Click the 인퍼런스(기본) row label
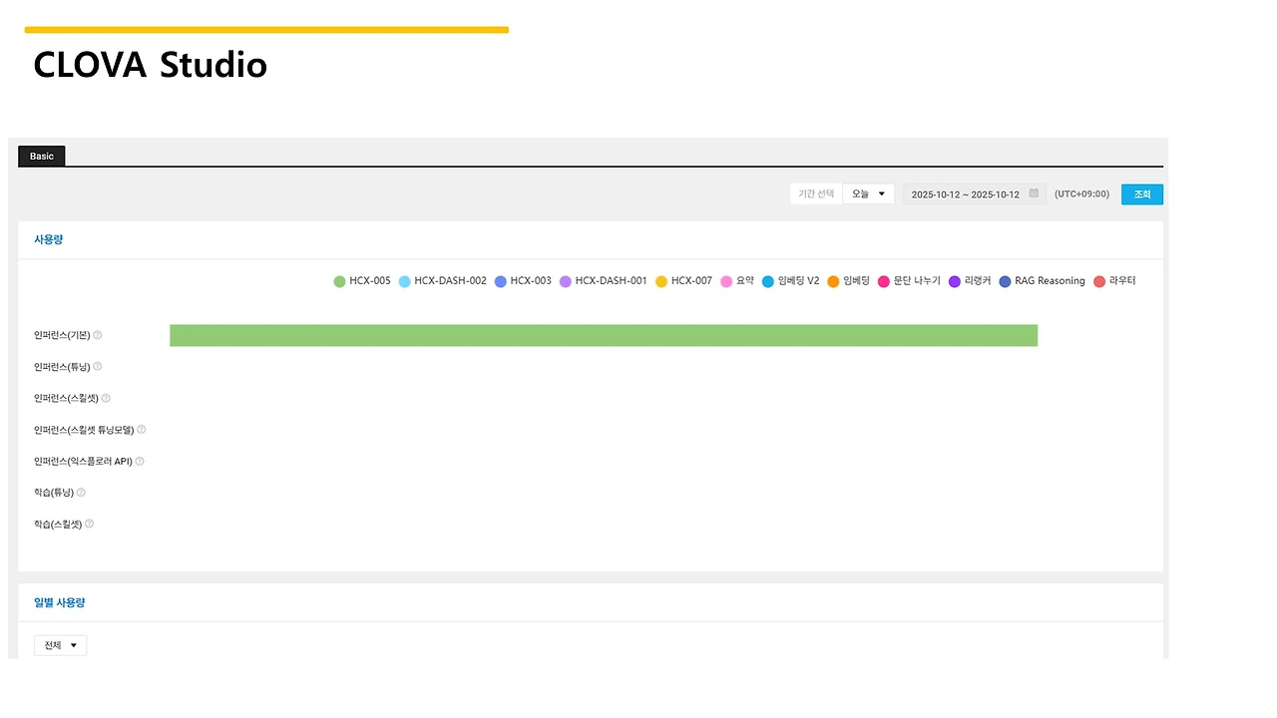Image resolution: width=1277 pixels, height=718 pixels. click(x=62, y=335)
